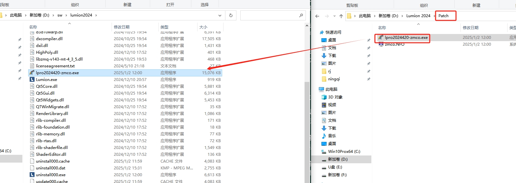Select the file QTWinMigrate.dll
The width and height of the screenshot is (516, 183).
point(53,107)
